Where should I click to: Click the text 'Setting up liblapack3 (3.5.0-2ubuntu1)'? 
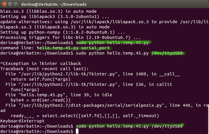50,17
